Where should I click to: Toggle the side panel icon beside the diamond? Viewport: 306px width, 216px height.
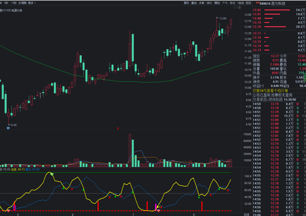tap(239, 7)
